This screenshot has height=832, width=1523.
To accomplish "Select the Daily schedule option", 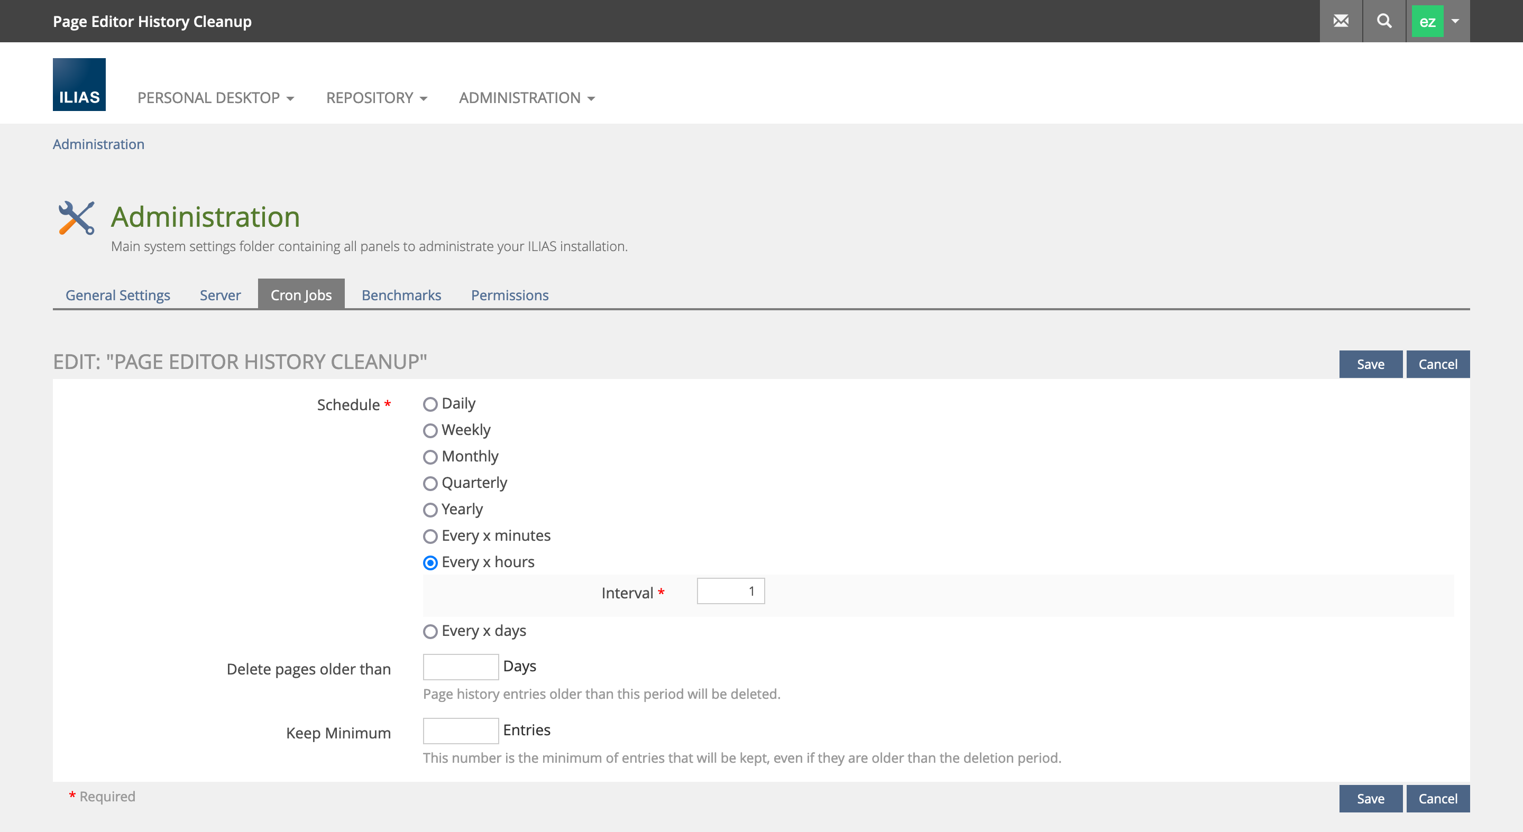I will click(x=430, y=404).
